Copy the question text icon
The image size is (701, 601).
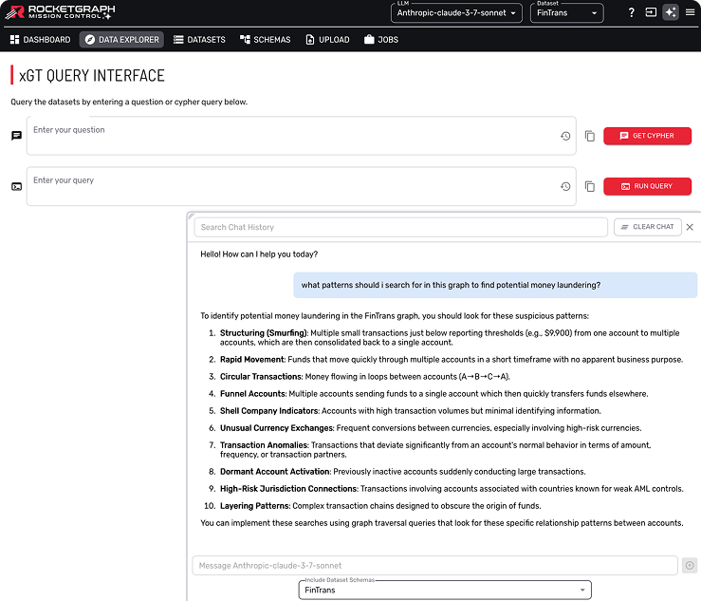(x=590, y=136)
